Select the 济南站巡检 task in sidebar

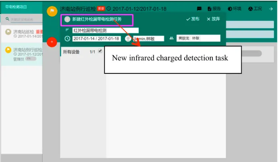[22, 34]
